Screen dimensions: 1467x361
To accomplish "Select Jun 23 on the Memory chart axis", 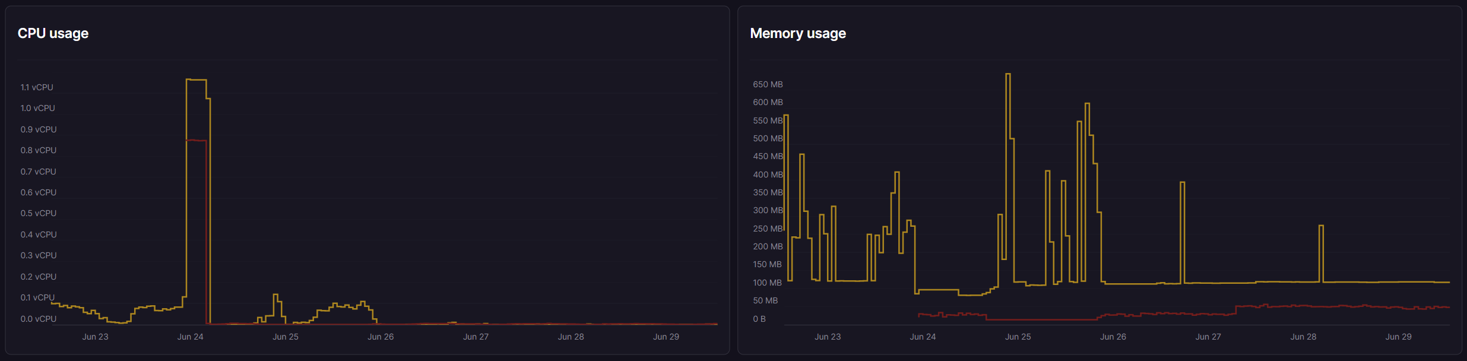I will click(827, 337).
